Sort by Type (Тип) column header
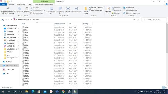This screenshot has height=94, width=168. click(75, 24)
